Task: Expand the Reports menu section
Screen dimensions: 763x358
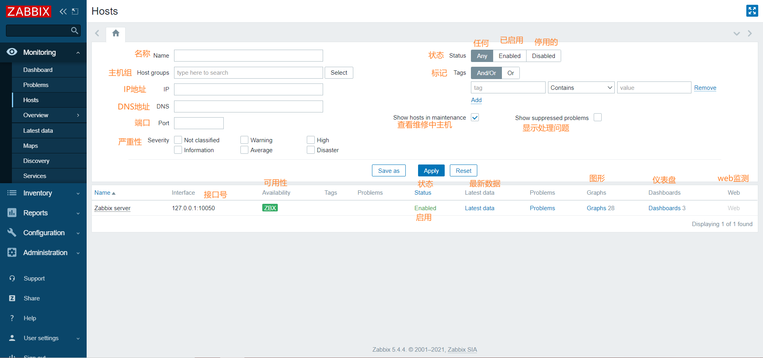Action: pyautogui.click(x=78, y=213)
